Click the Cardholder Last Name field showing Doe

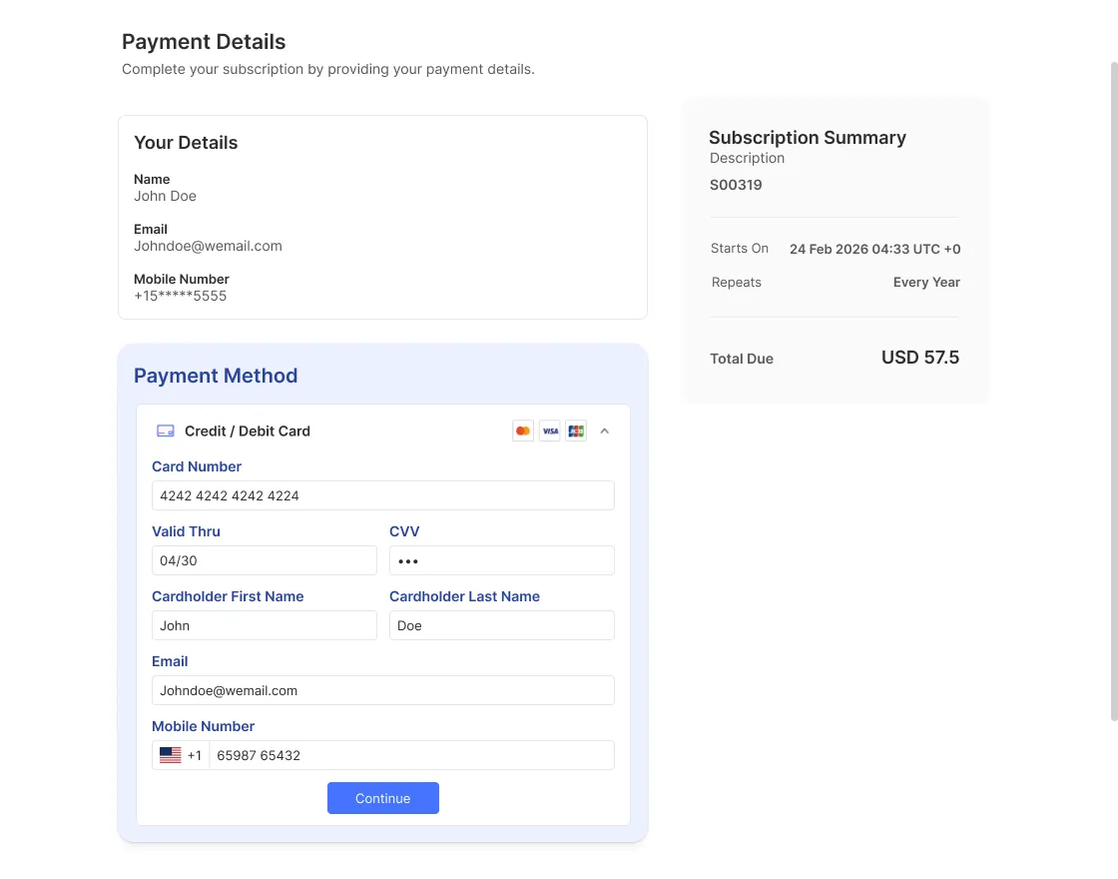pos(501,625)
